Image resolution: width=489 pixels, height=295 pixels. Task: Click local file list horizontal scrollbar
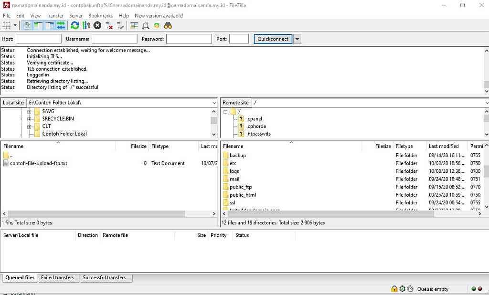96,214
